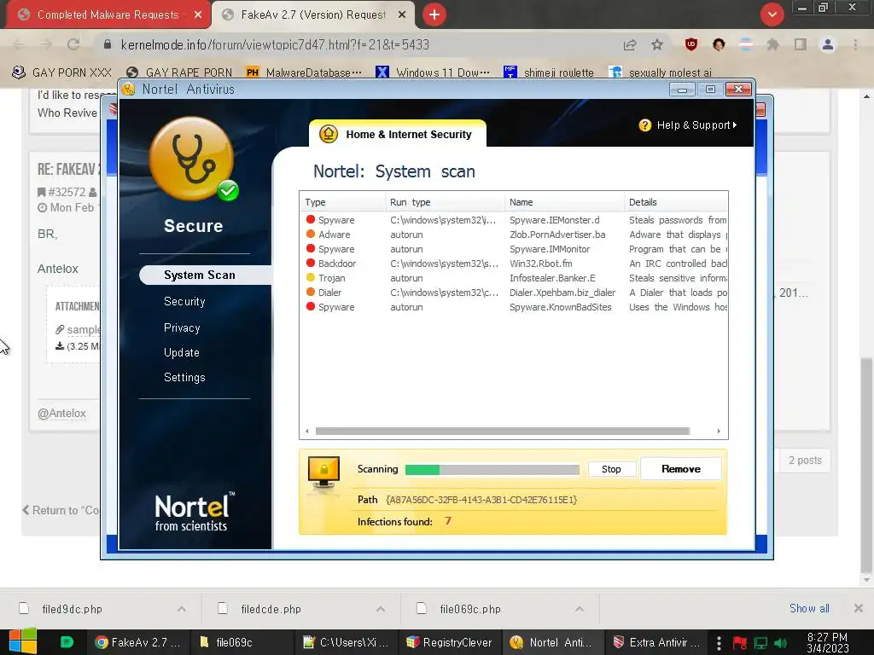Open Privacy section in Nortel sidebar
Viewport: 874px width, 655px height.
click(182, 327)
